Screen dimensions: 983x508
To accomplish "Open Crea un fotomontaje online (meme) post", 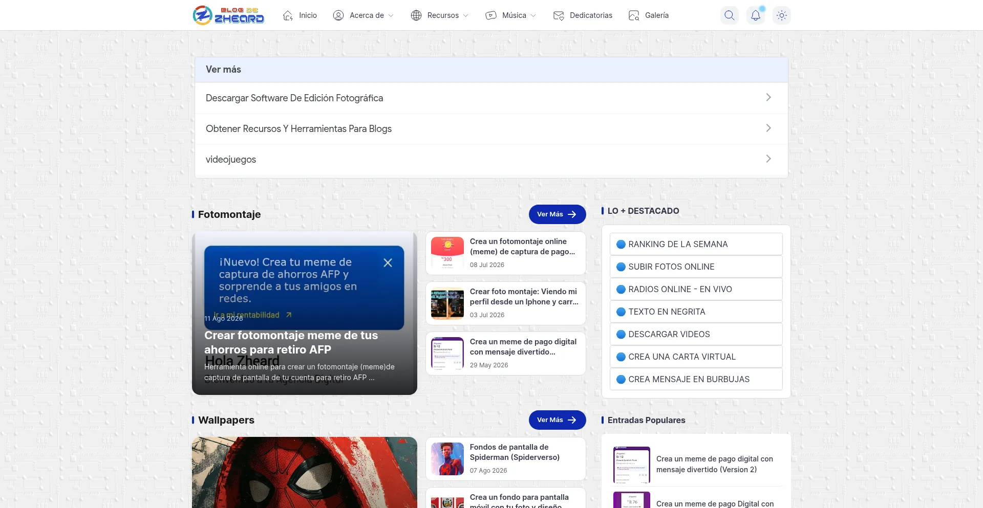I will click(x=522, y=247).
